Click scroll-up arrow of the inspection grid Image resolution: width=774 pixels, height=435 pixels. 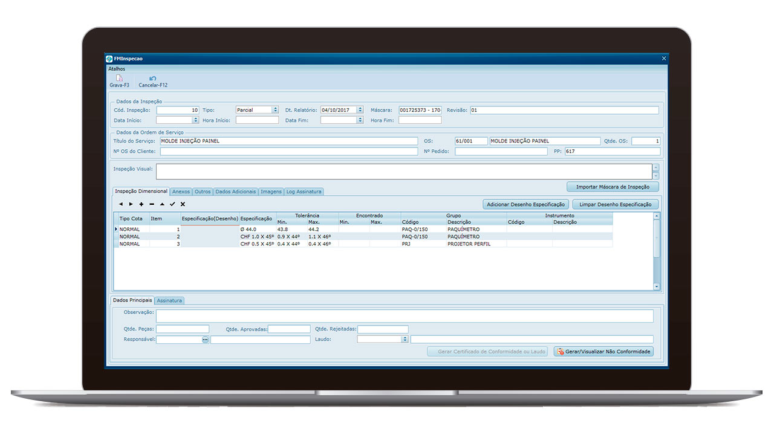click(x=657, y=215)
